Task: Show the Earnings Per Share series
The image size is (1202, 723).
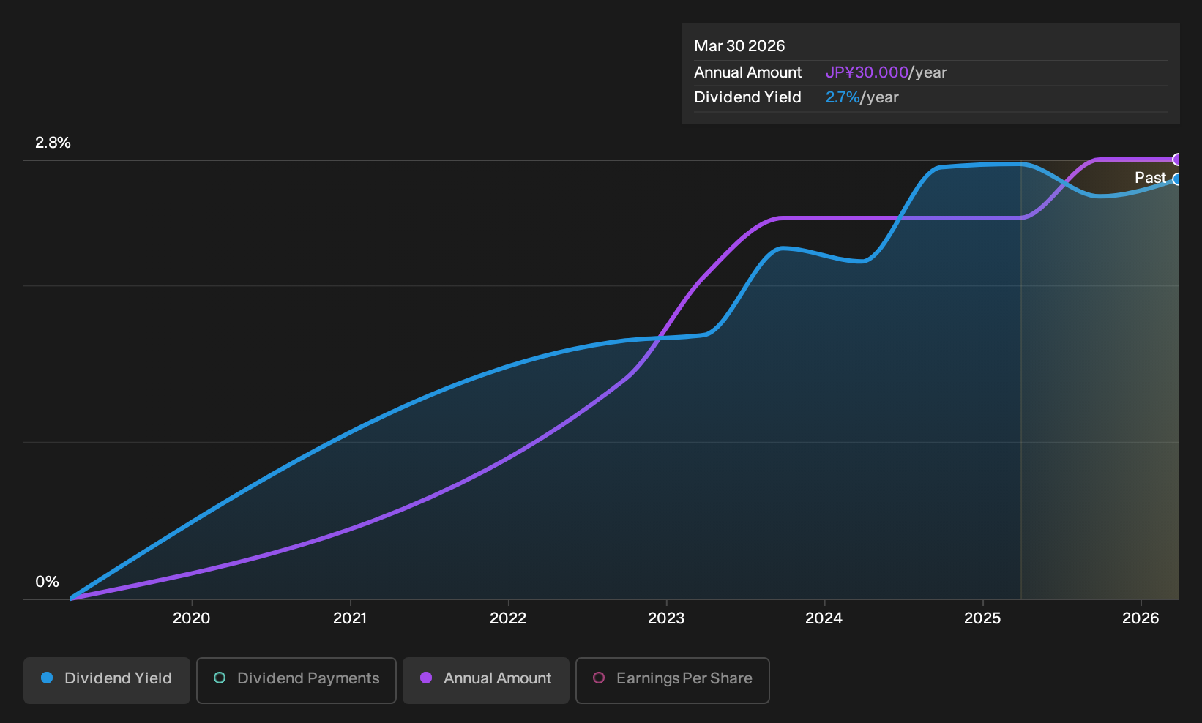Action: (x=673, y=681)
